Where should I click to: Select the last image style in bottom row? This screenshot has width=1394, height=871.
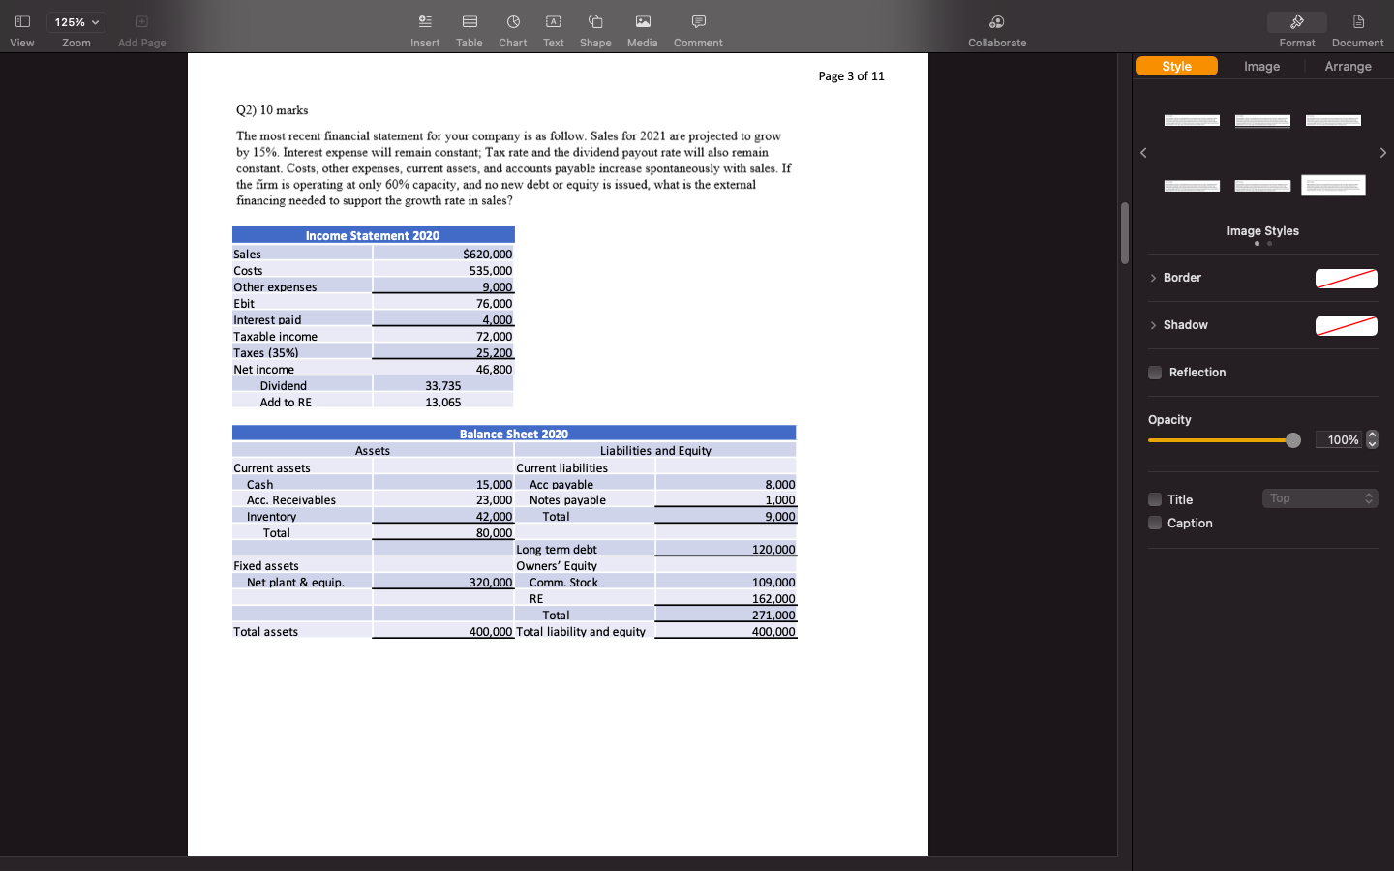pyautogui.click(x=1333, y=185)
